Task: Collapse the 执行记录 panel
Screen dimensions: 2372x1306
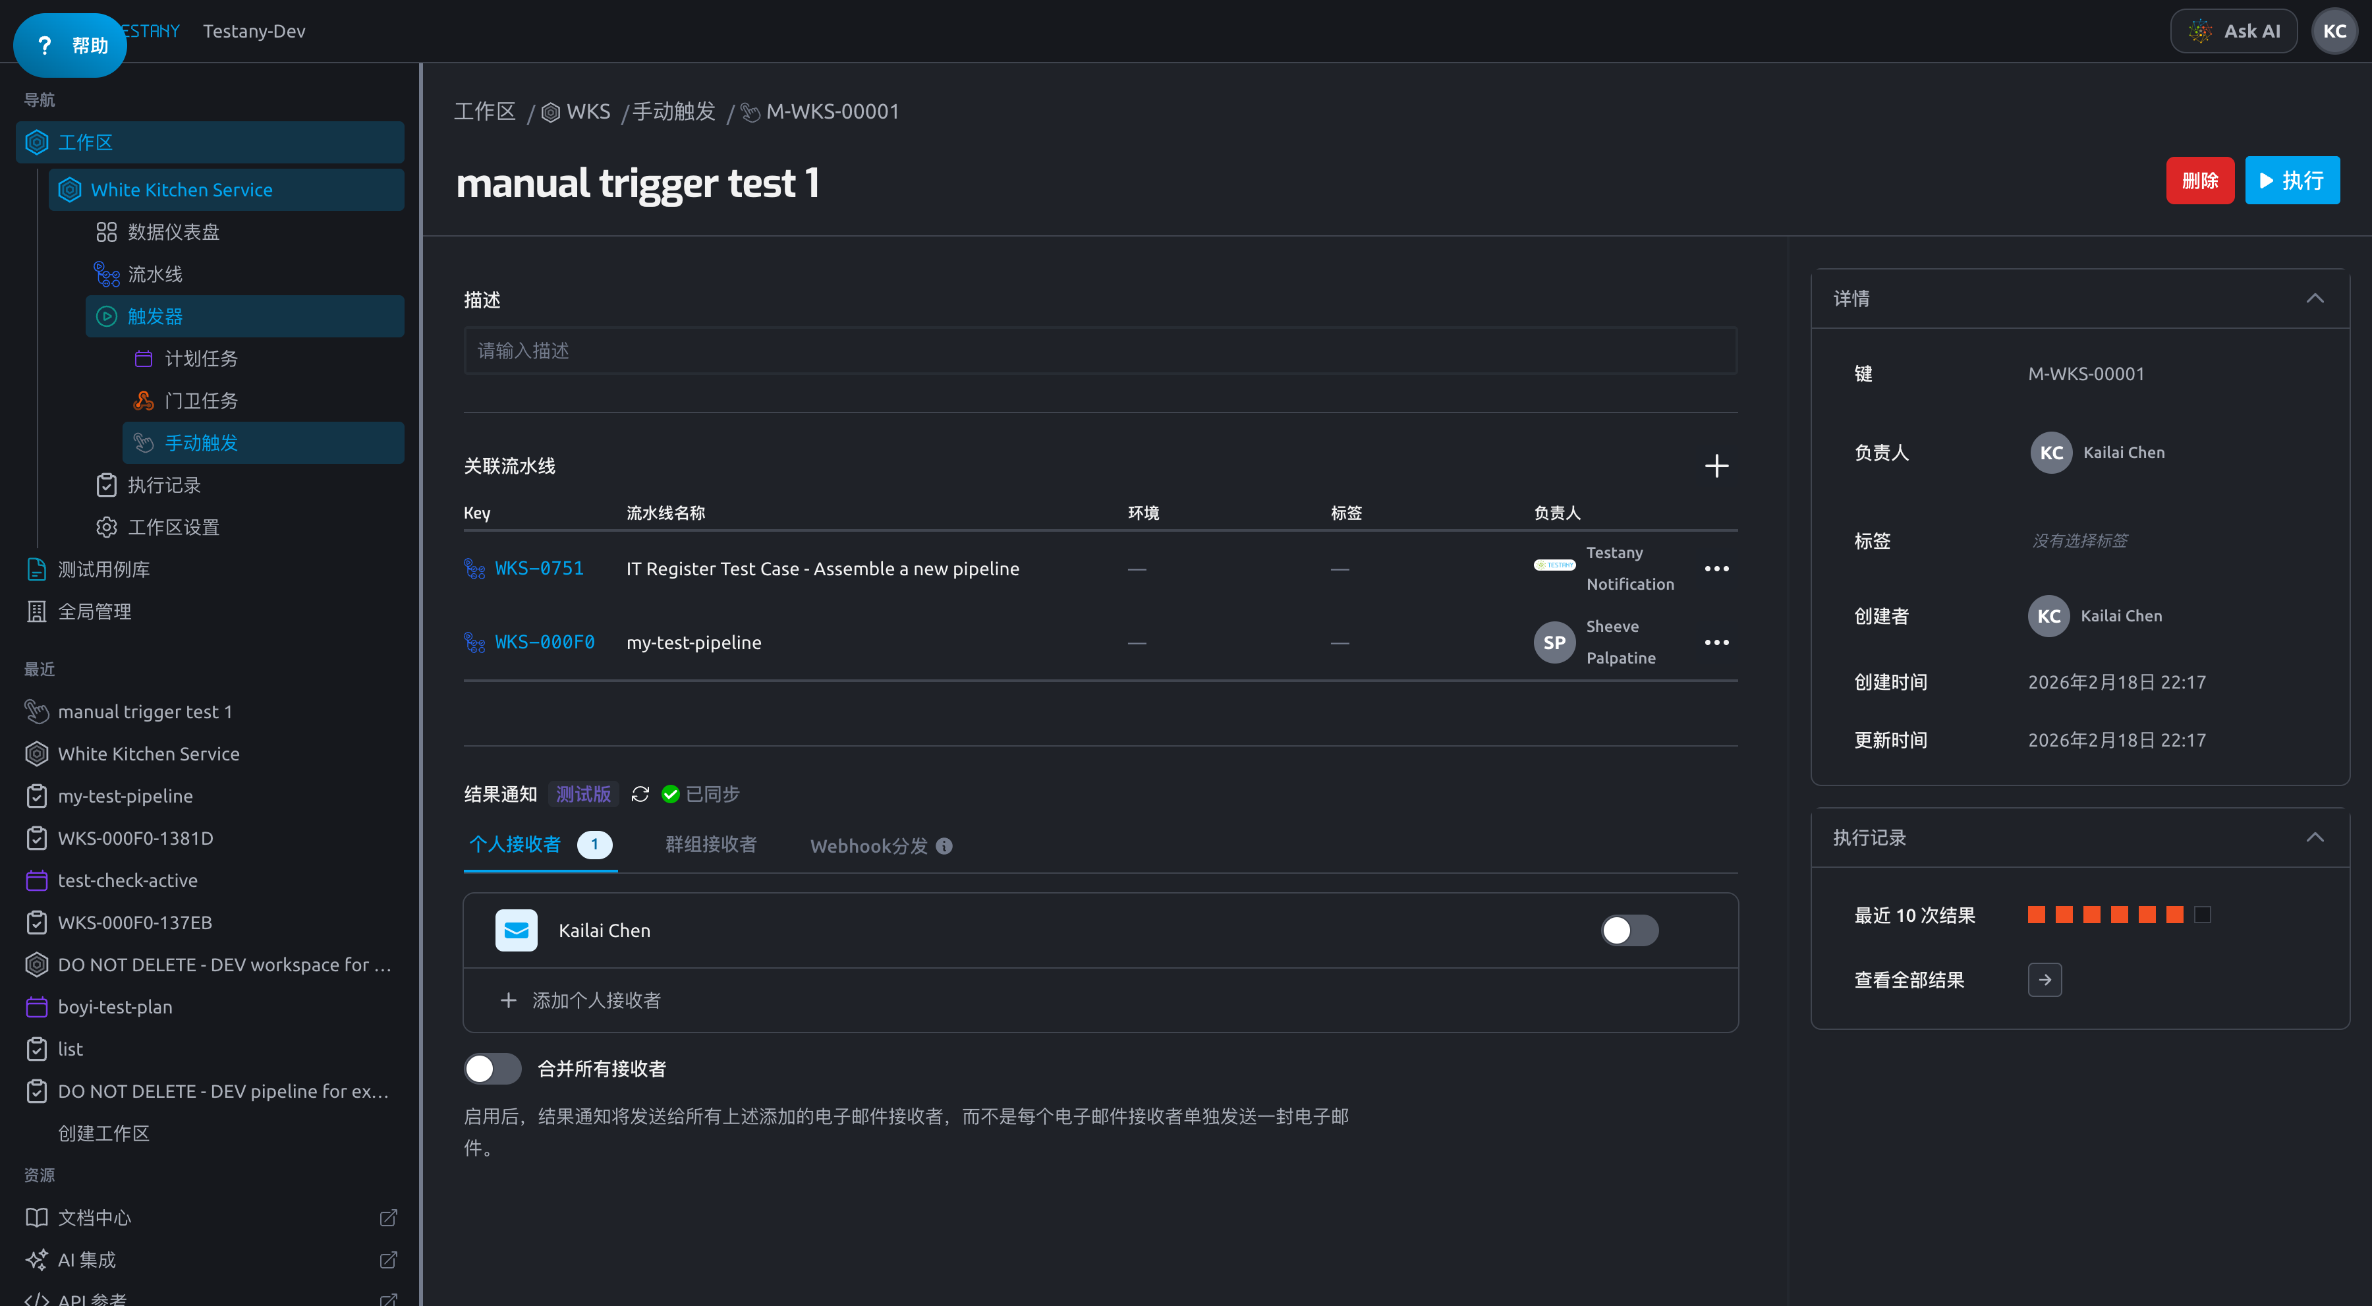Action: coord(2315,838)
